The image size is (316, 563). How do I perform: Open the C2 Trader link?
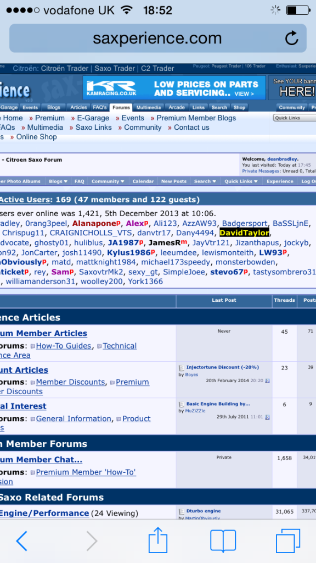(x=157, y=68)
